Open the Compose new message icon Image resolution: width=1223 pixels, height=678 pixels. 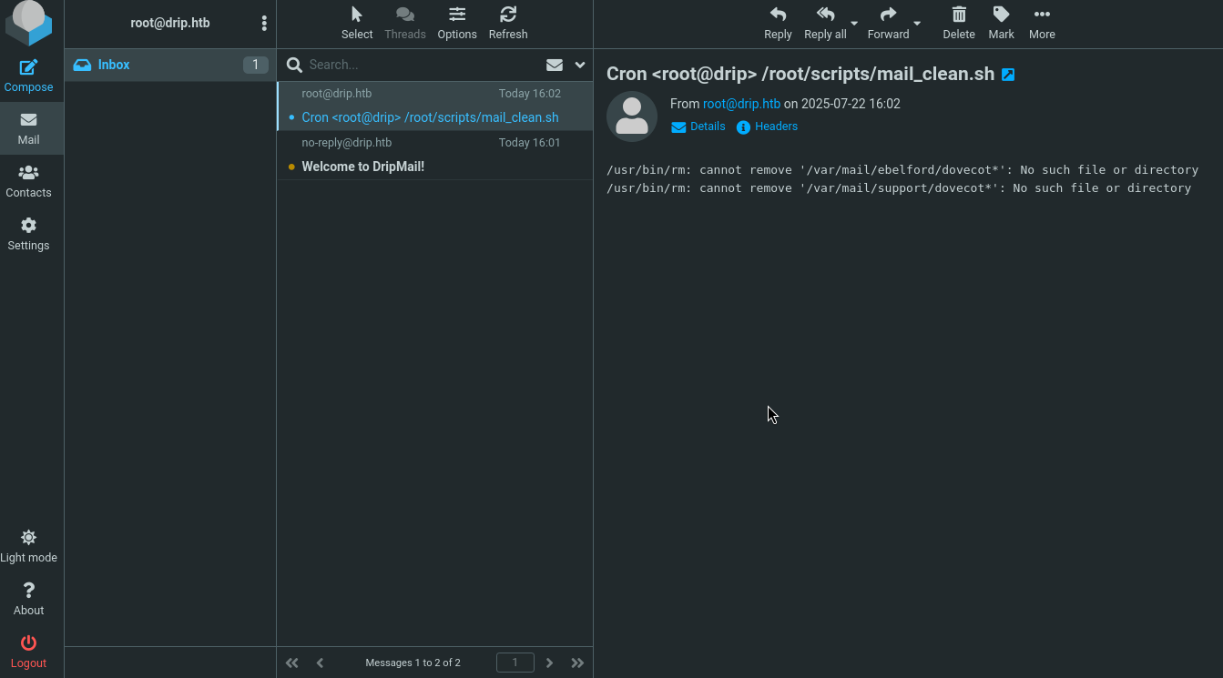28,67
